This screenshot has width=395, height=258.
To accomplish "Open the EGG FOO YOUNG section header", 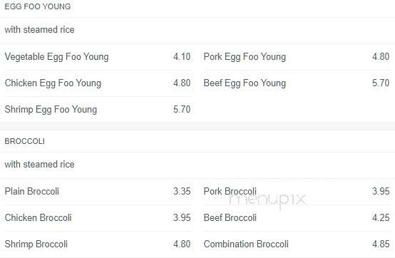I will coord(38,6).
